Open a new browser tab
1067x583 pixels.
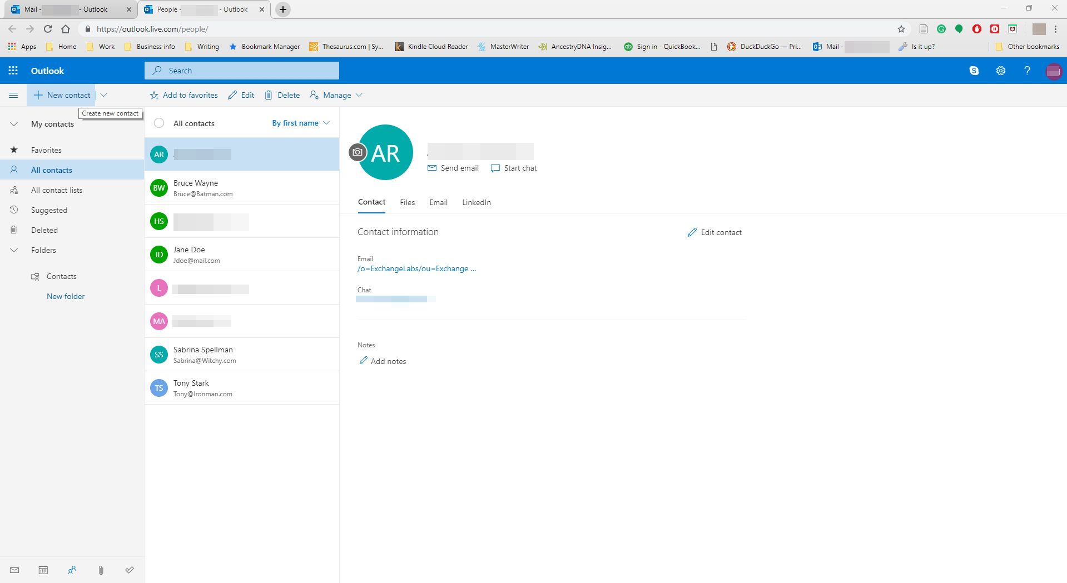tap(283, 9)
